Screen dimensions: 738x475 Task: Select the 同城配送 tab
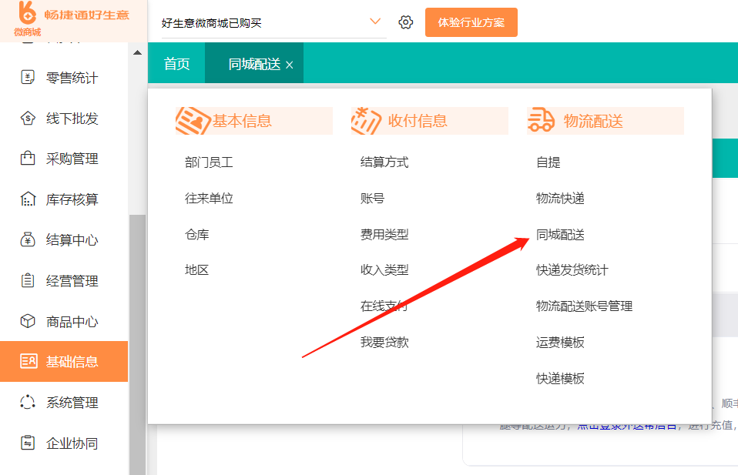coord(248,63)
